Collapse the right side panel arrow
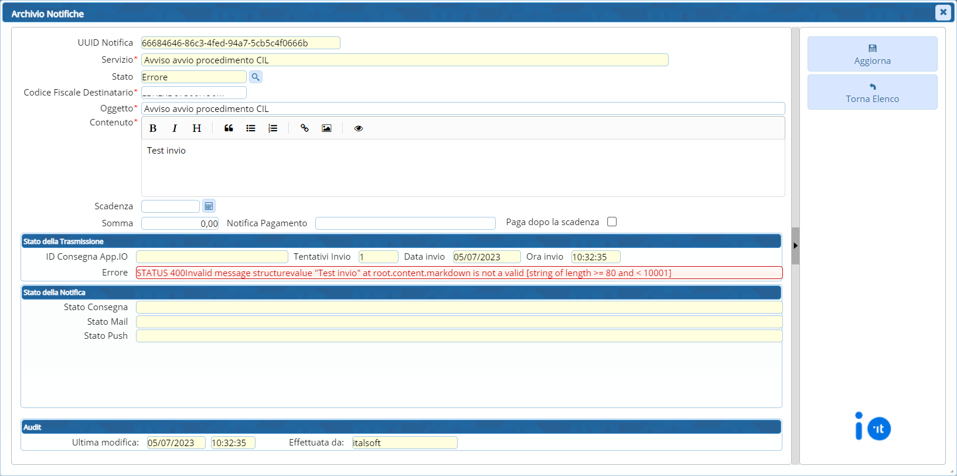 pyautogui.click(x=795, y=246)
